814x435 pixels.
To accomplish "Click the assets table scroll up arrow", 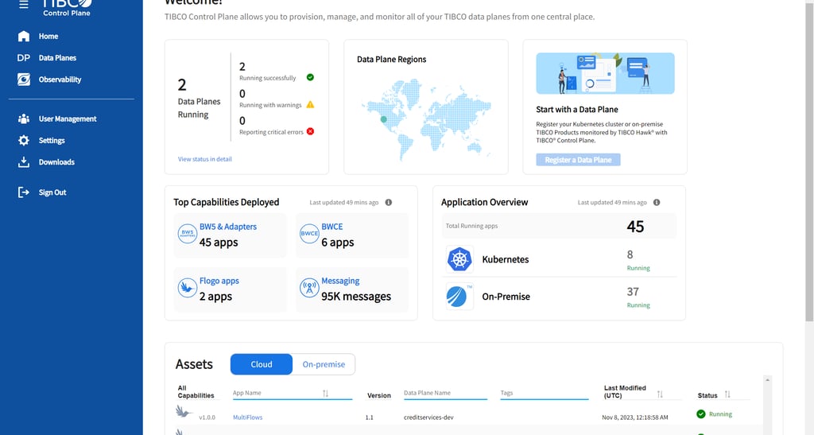I will pos(767,380).
